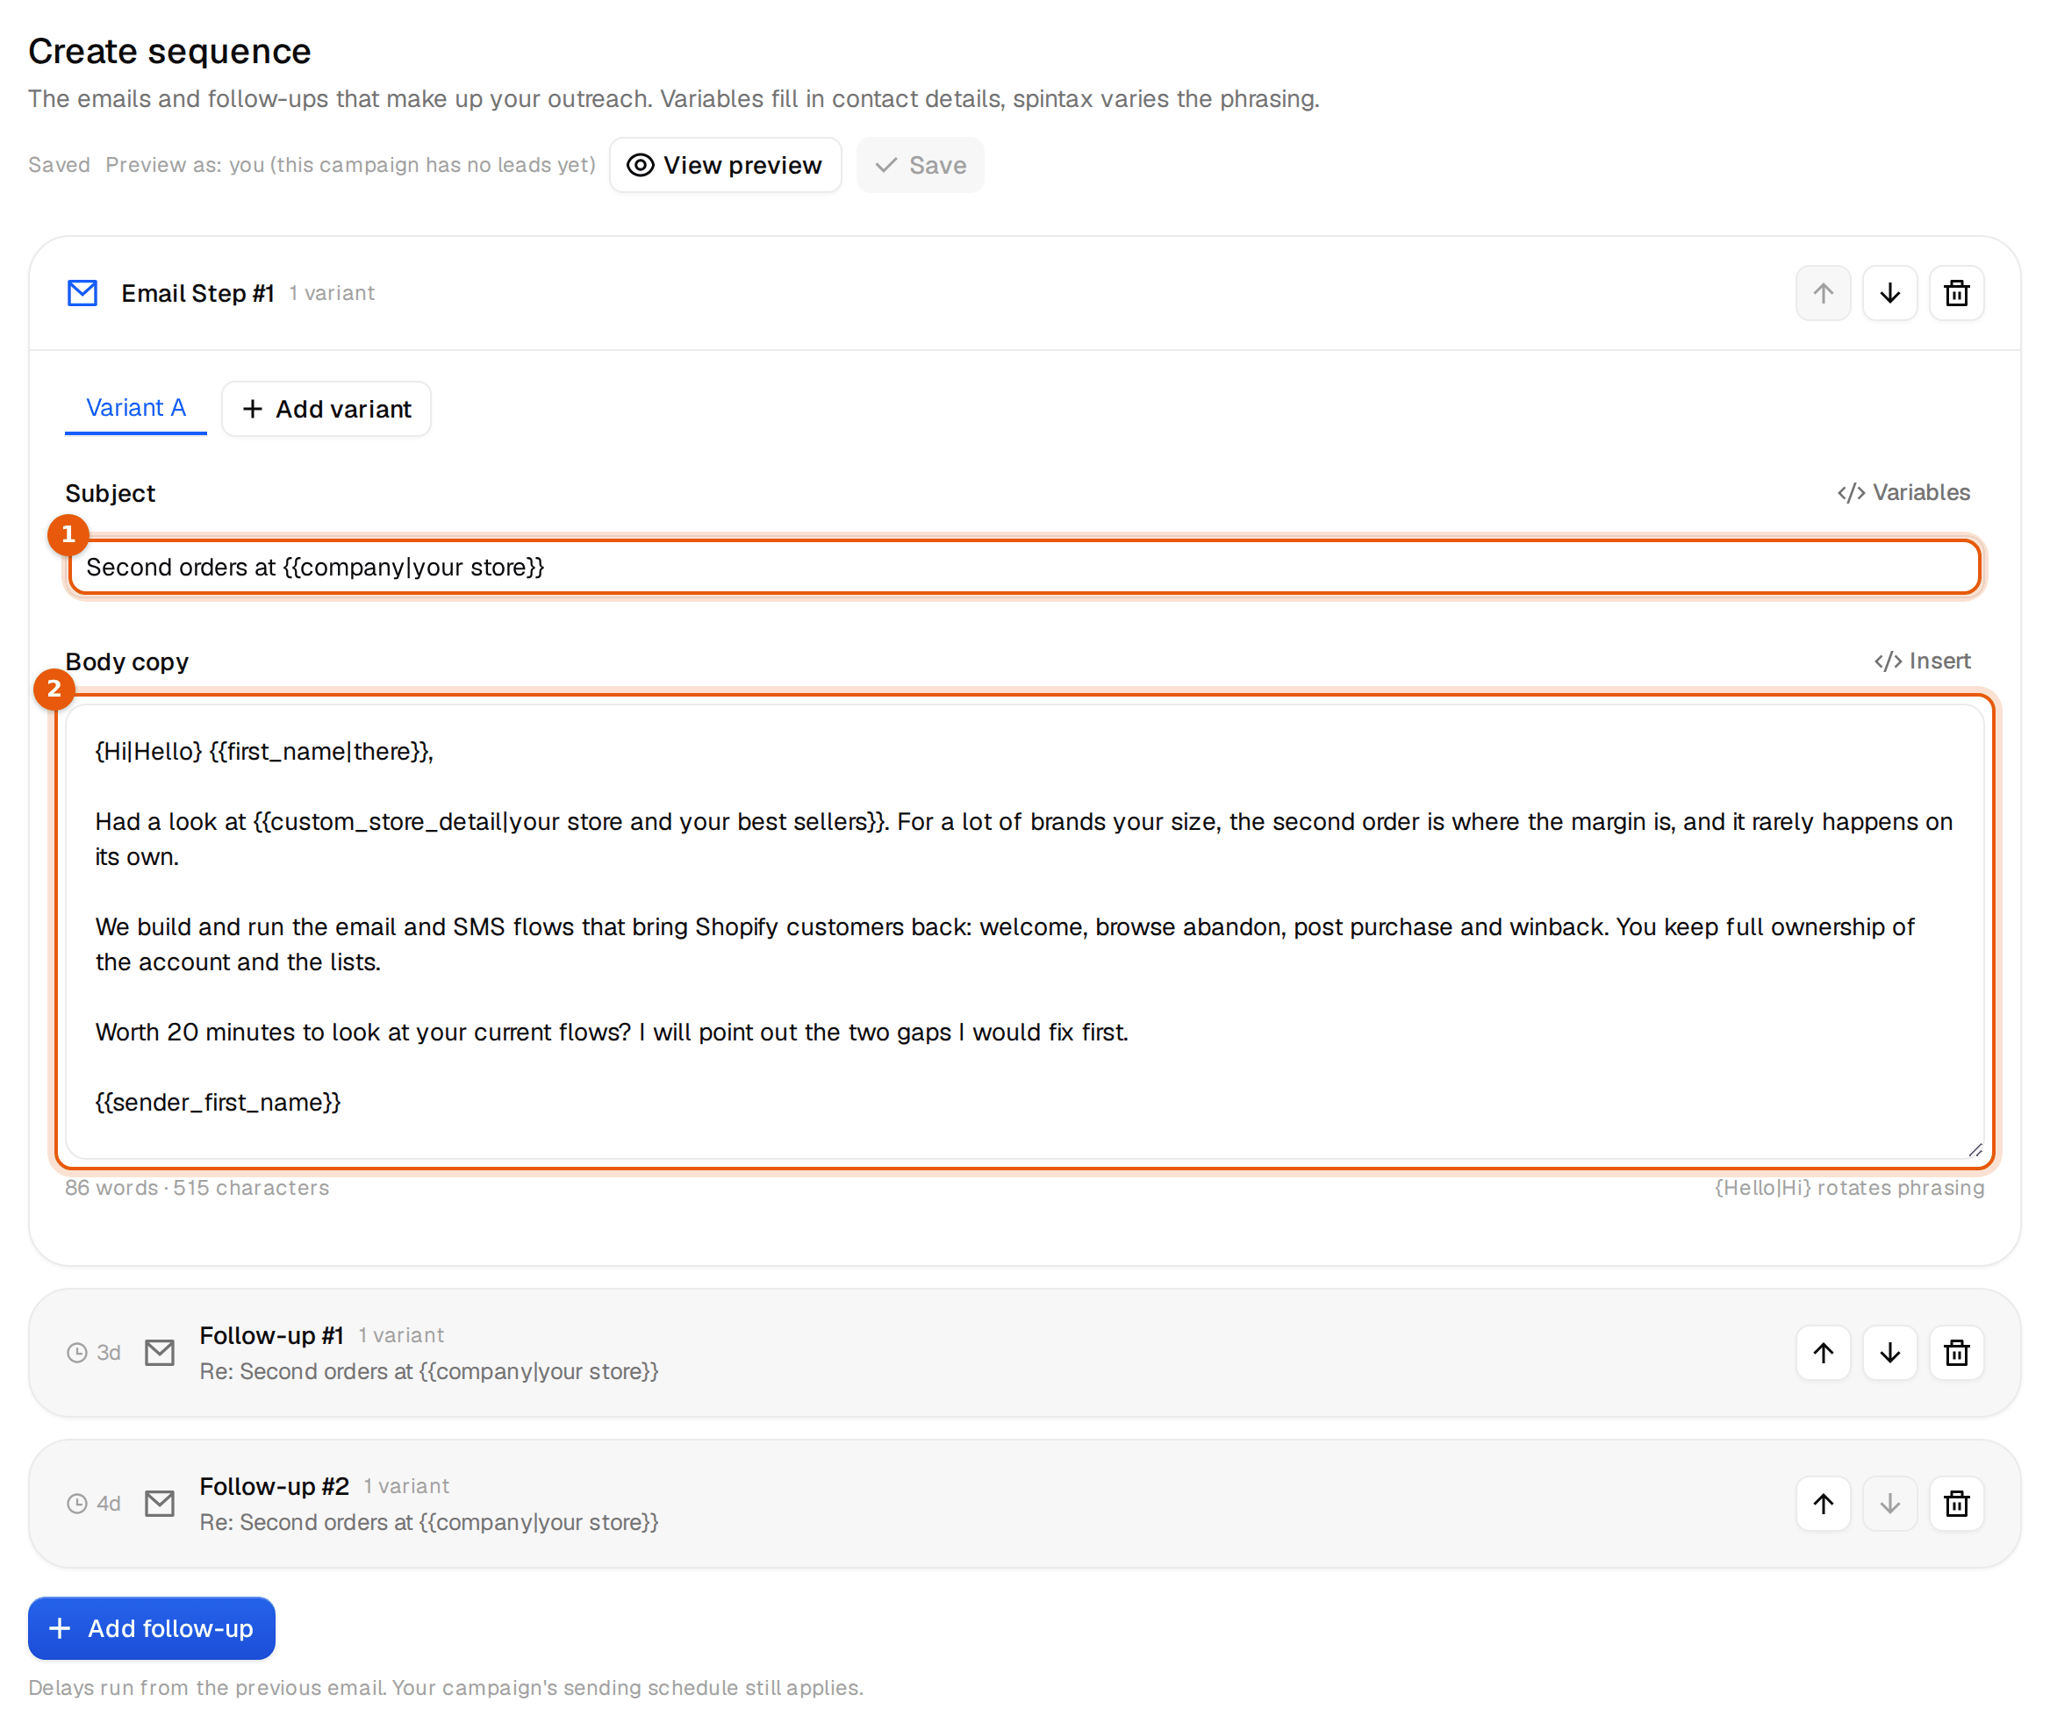Image resolution: width=2050 pixels, height=1730 pixels.
Task: Click the 'Saved' status text
Action: 59,165
